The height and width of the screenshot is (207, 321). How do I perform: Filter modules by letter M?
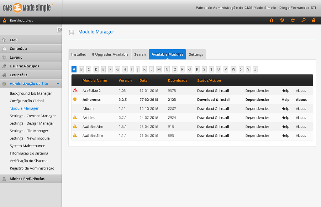click(x=159, y=69)
